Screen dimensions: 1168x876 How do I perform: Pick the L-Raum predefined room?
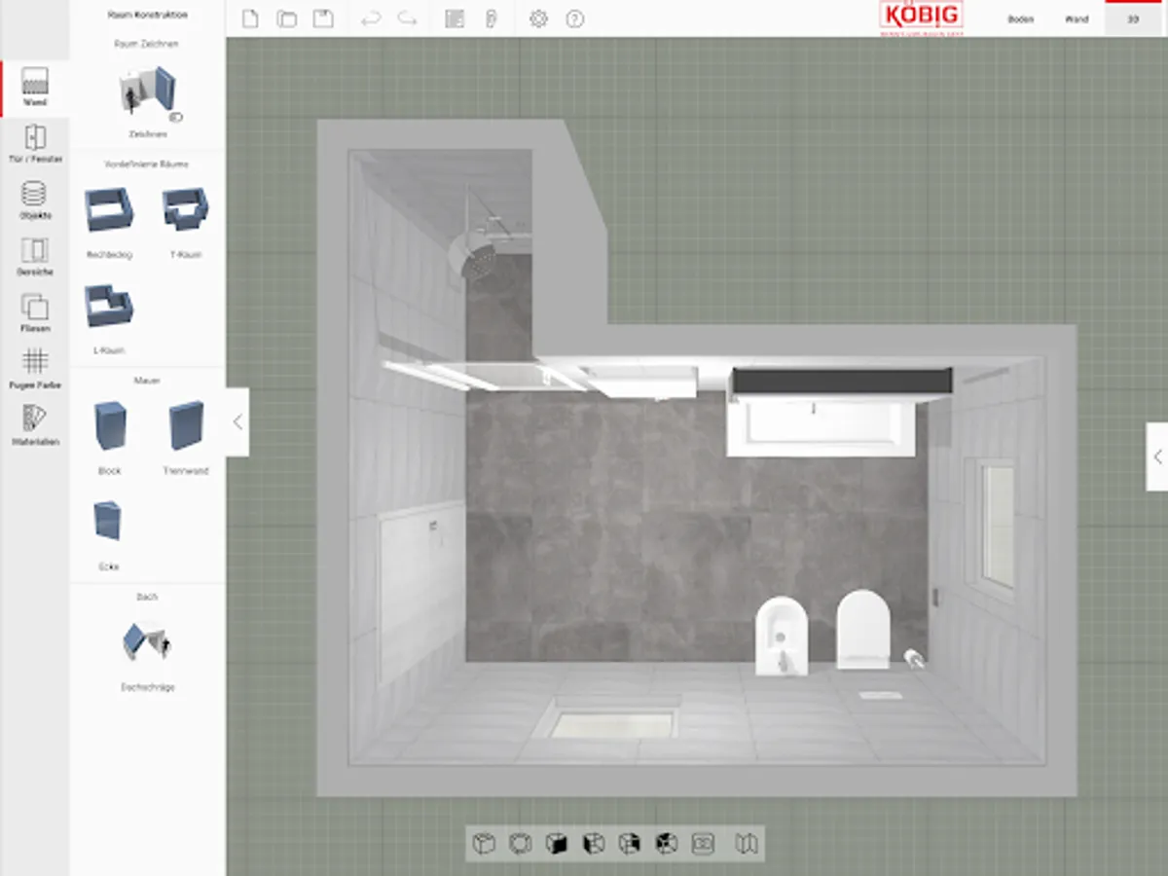109,318
